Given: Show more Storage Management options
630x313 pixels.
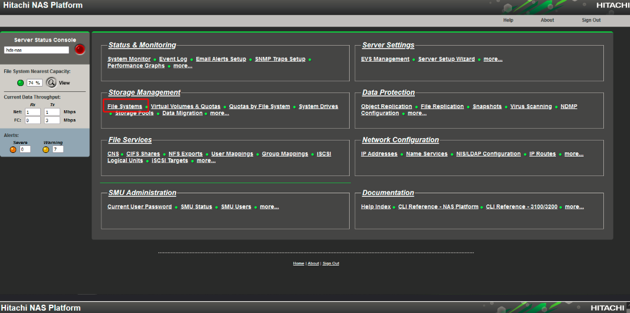Looking at the screenshot, I should pyautogui.click(x=220, y=113).
